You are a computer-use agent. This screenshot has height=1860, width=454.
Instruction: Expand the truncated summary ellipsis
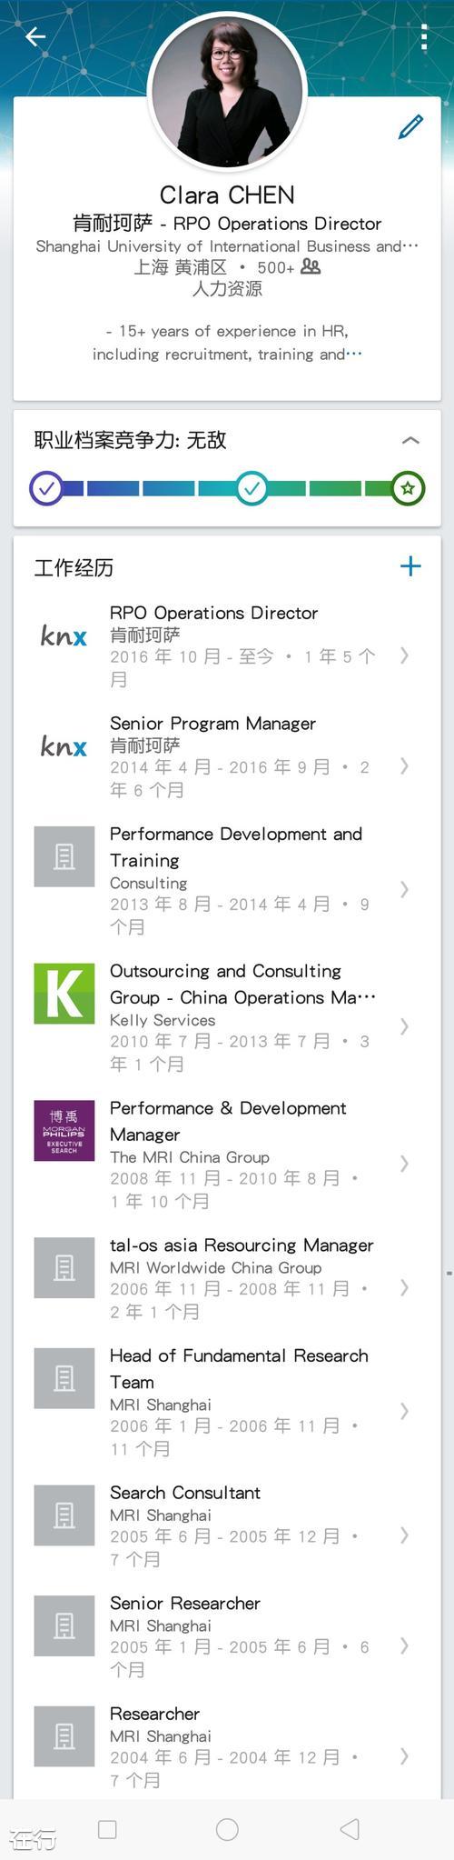pos(353,354)
